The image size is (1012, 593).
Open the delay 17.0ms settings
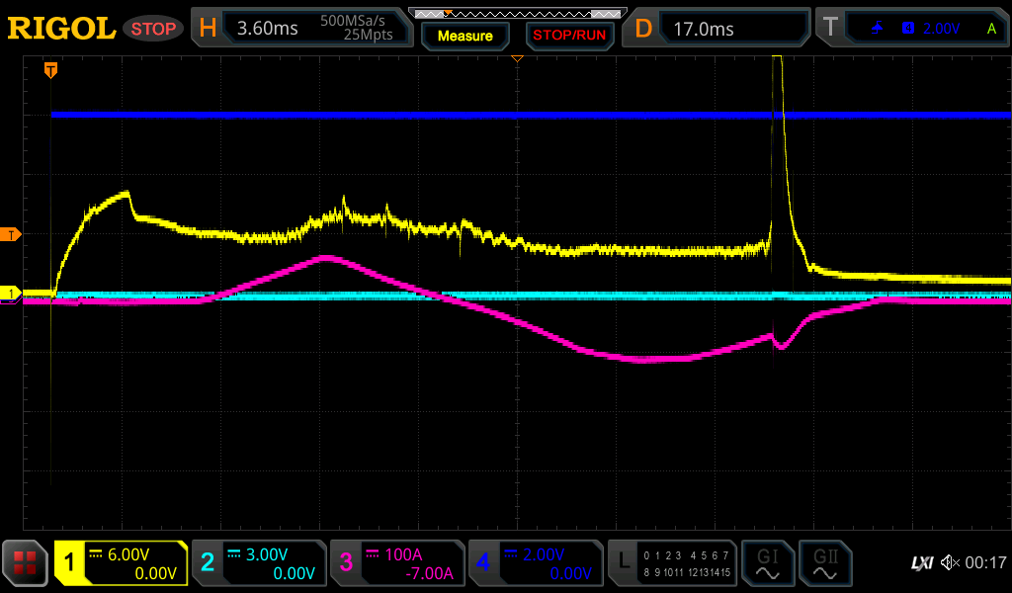tap(719, 29)
